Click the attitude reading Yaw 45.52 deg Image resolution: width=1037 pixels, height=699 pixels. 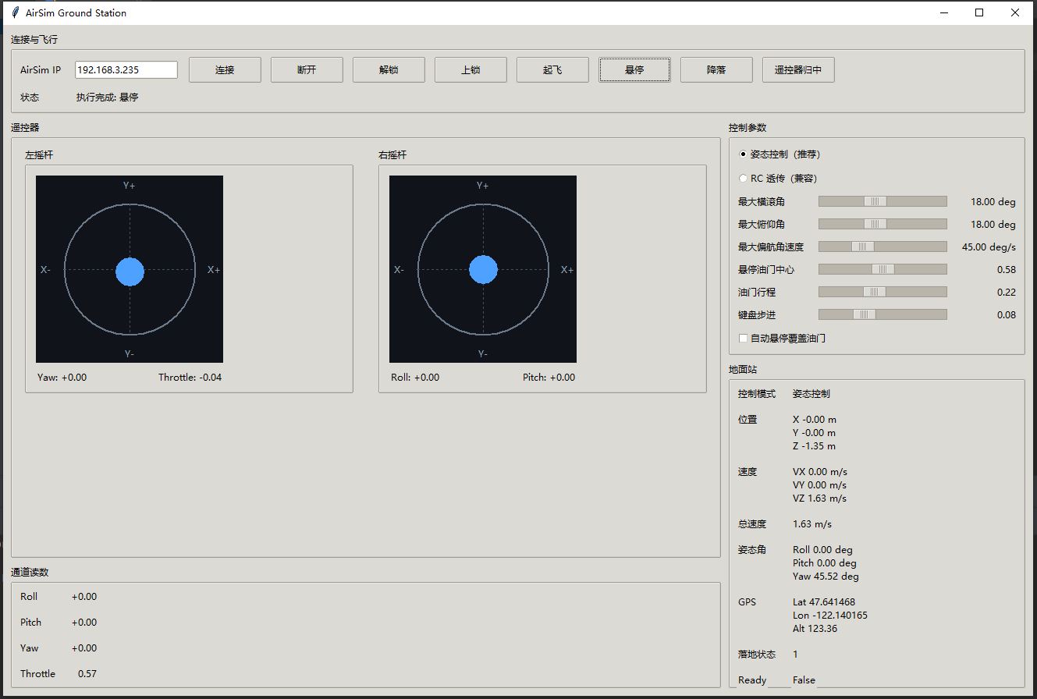click(826, 577)
